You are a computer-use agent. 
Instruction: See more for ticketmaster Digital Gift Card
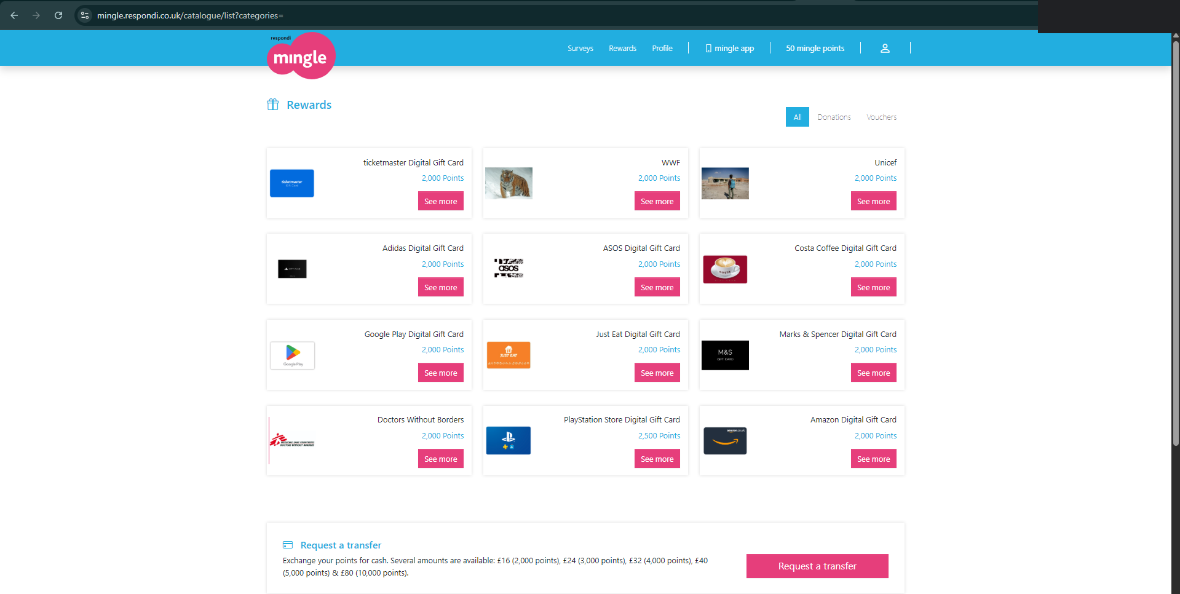click(441, 201)
